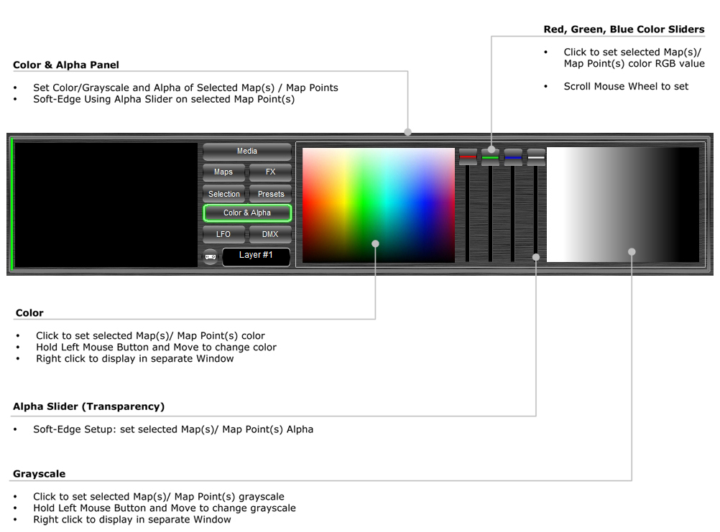This screenshot has height=532, width=720.
Task: Open the FX panel
Action: [270, 172]
